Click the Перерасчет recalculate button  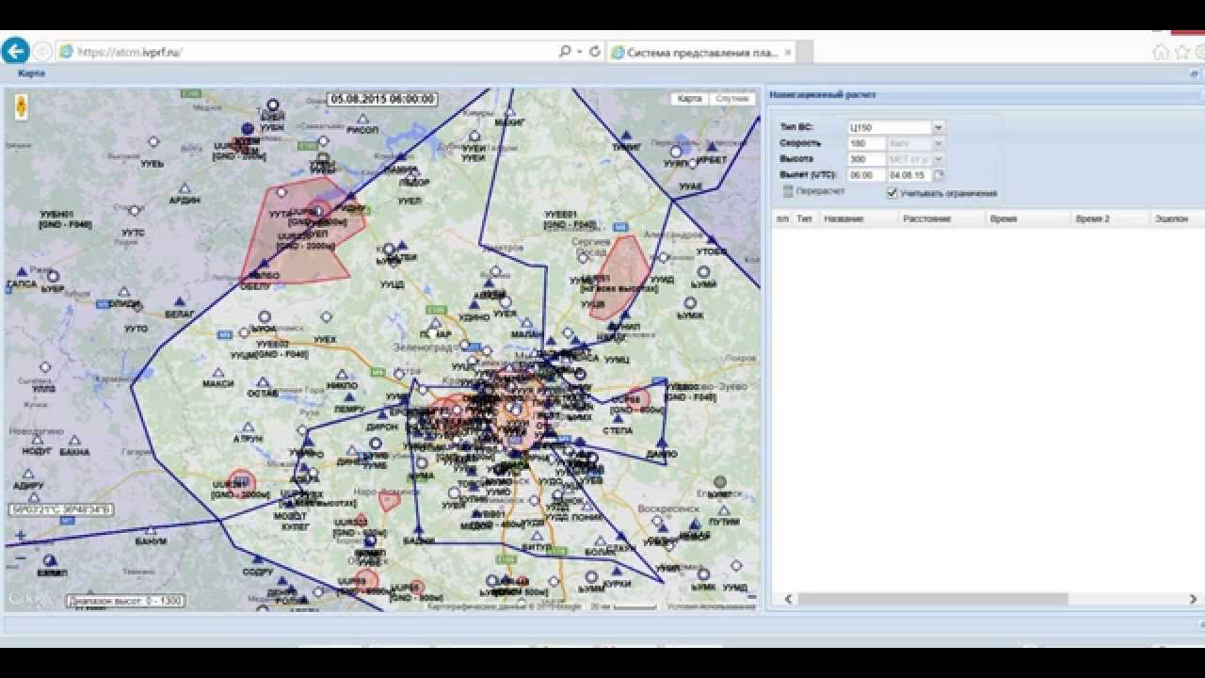pyautogui.click(x=813, y=191)
